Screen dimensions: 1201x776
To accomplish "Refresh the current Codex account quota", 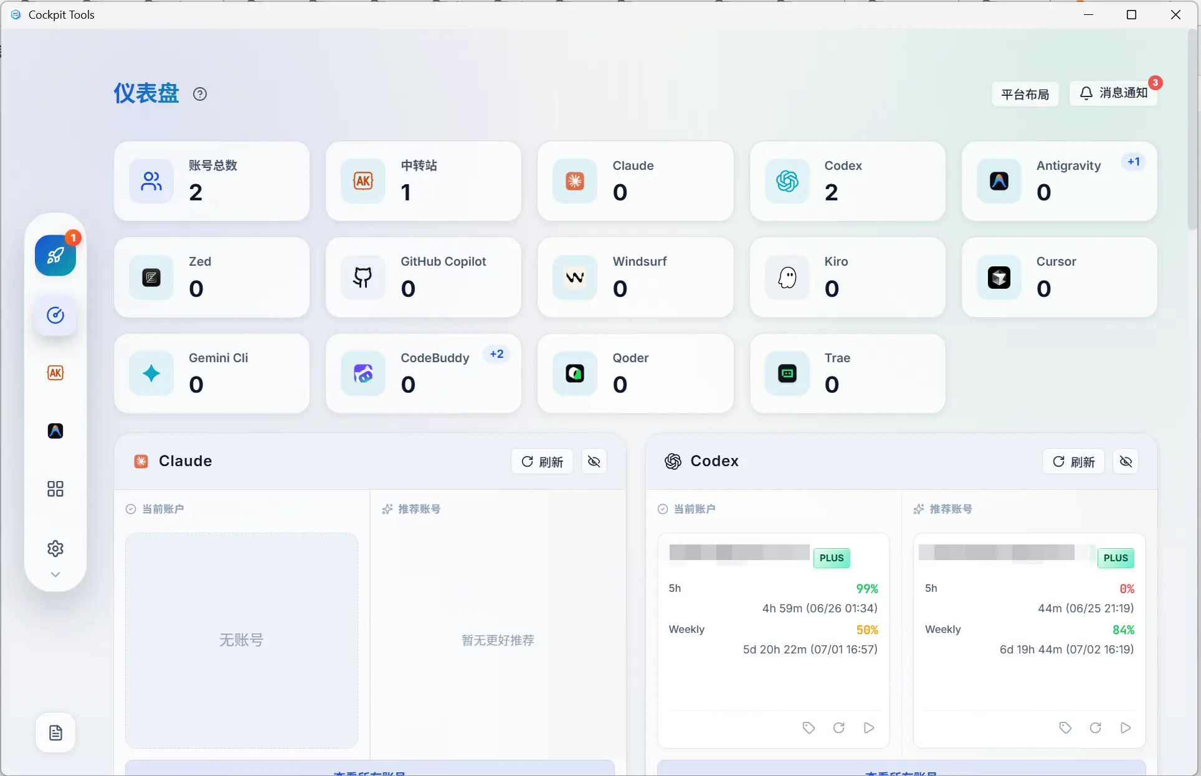I will click(x=839, y=727).
